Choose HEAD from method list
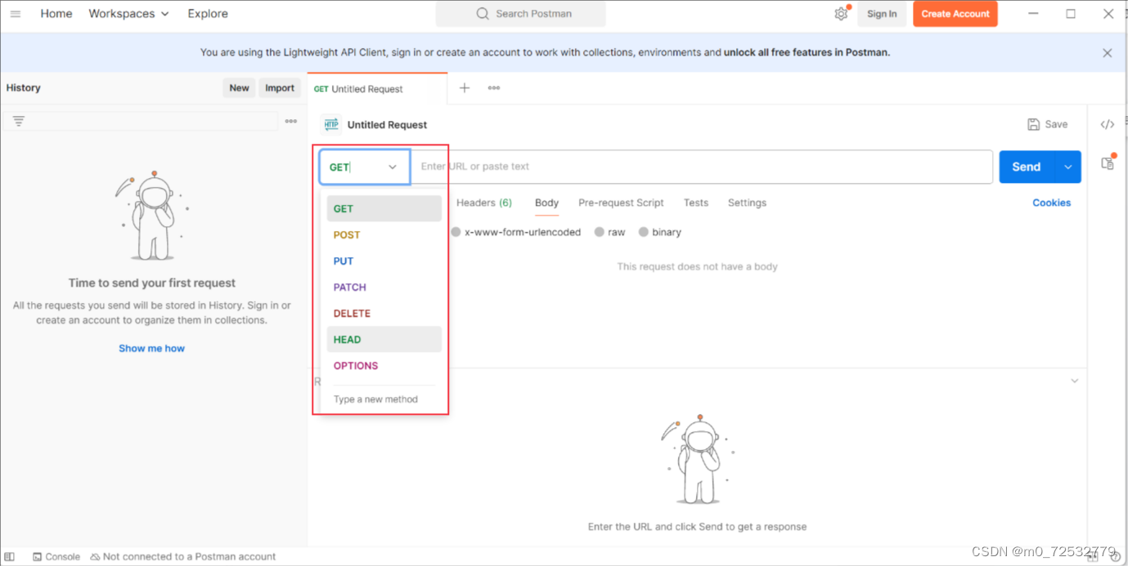1128x566 pixels. click(384, 340)
